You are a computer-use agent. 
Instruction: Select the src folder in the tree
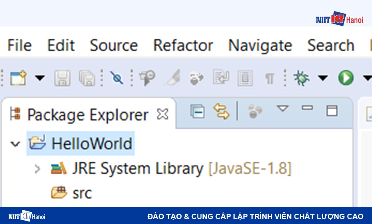click(82, 193)
